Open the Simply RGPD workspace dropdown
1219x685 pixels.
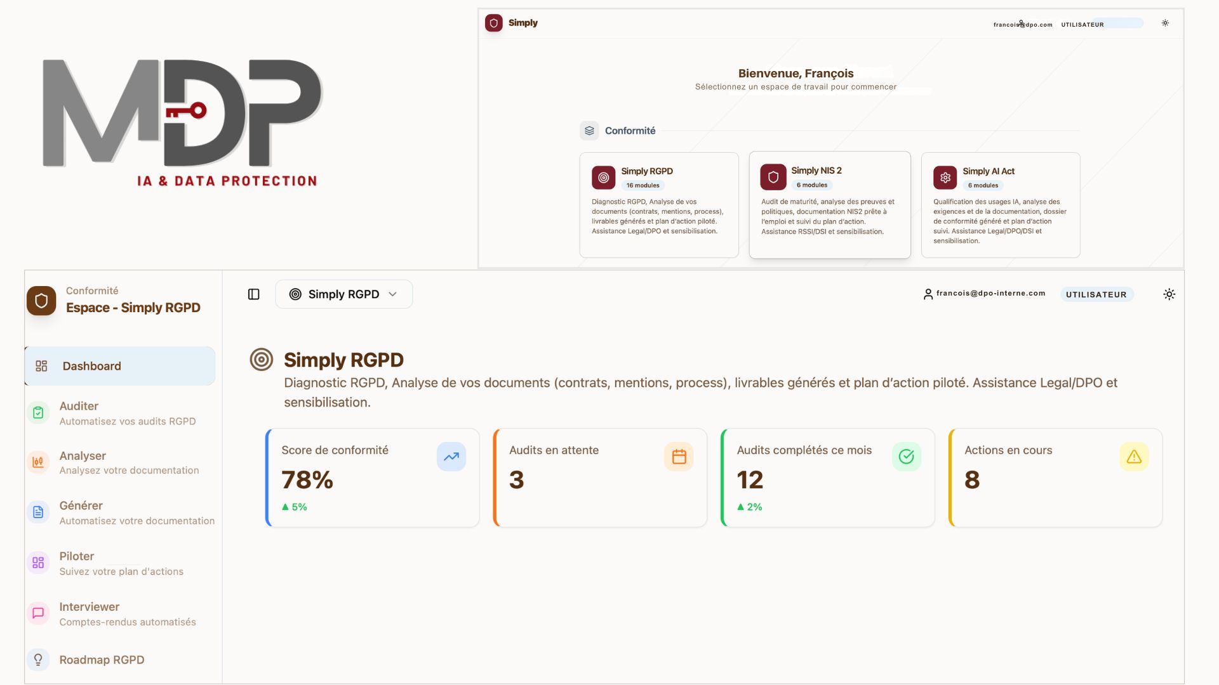point(343,294)
